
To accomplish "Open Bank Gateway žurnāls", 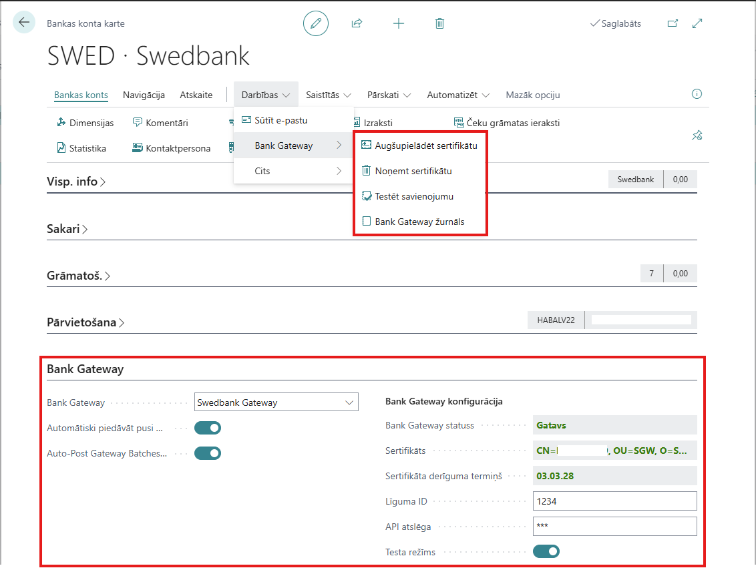I will 420,222.
